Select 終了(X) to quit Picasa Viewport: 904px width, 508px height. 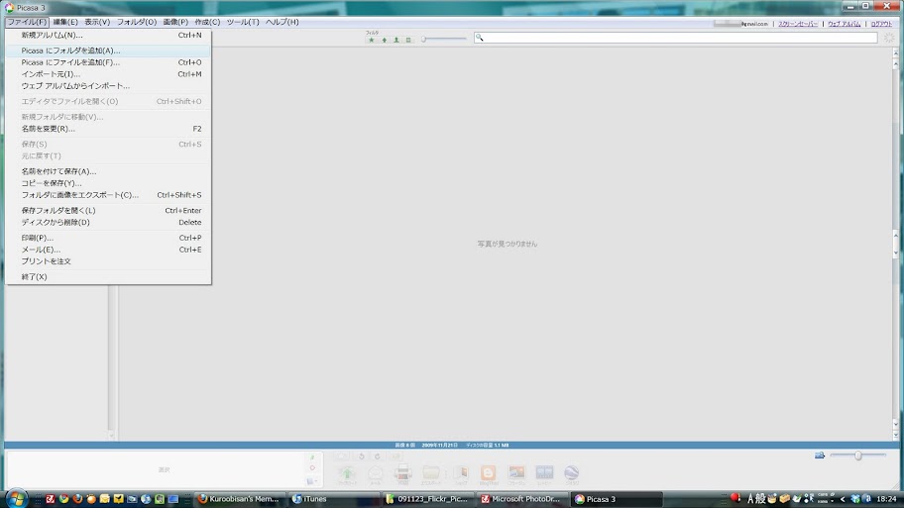[108, 277]
